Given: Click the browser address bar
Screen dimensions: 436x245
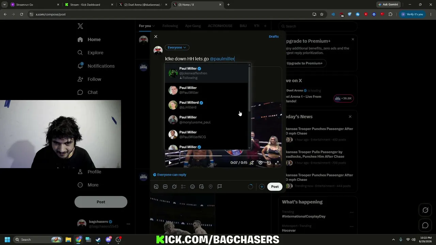Looking at the screenshot, I should click(x=170, y=14).
